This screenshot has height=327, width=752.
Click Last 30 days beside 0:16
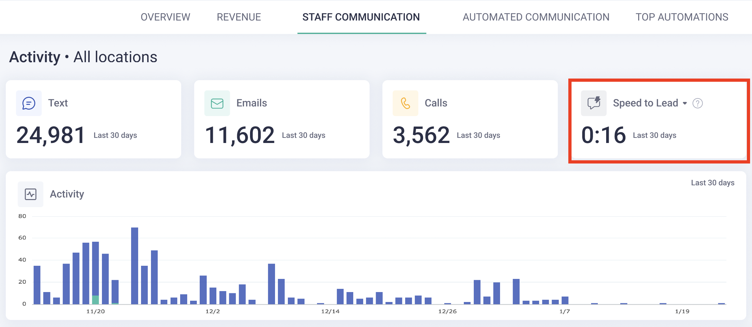655,135
